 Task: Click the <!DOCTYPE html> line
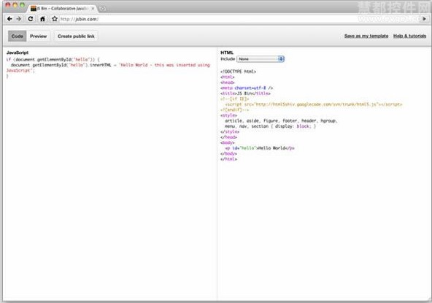(239, 72)
